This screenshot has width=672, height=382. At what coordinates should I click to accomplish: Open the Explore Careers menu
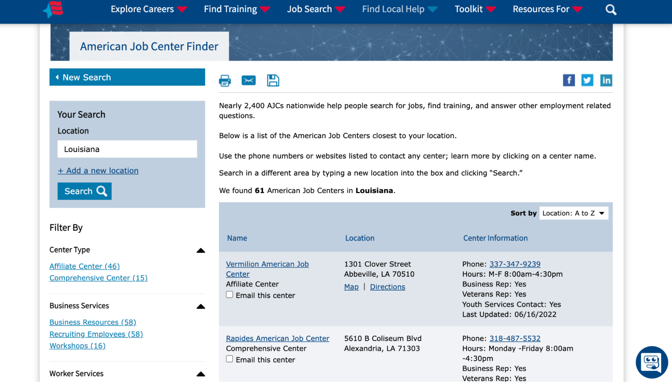[148, 9]
